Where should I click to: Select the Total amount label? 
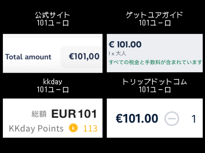tap(28, 57)
